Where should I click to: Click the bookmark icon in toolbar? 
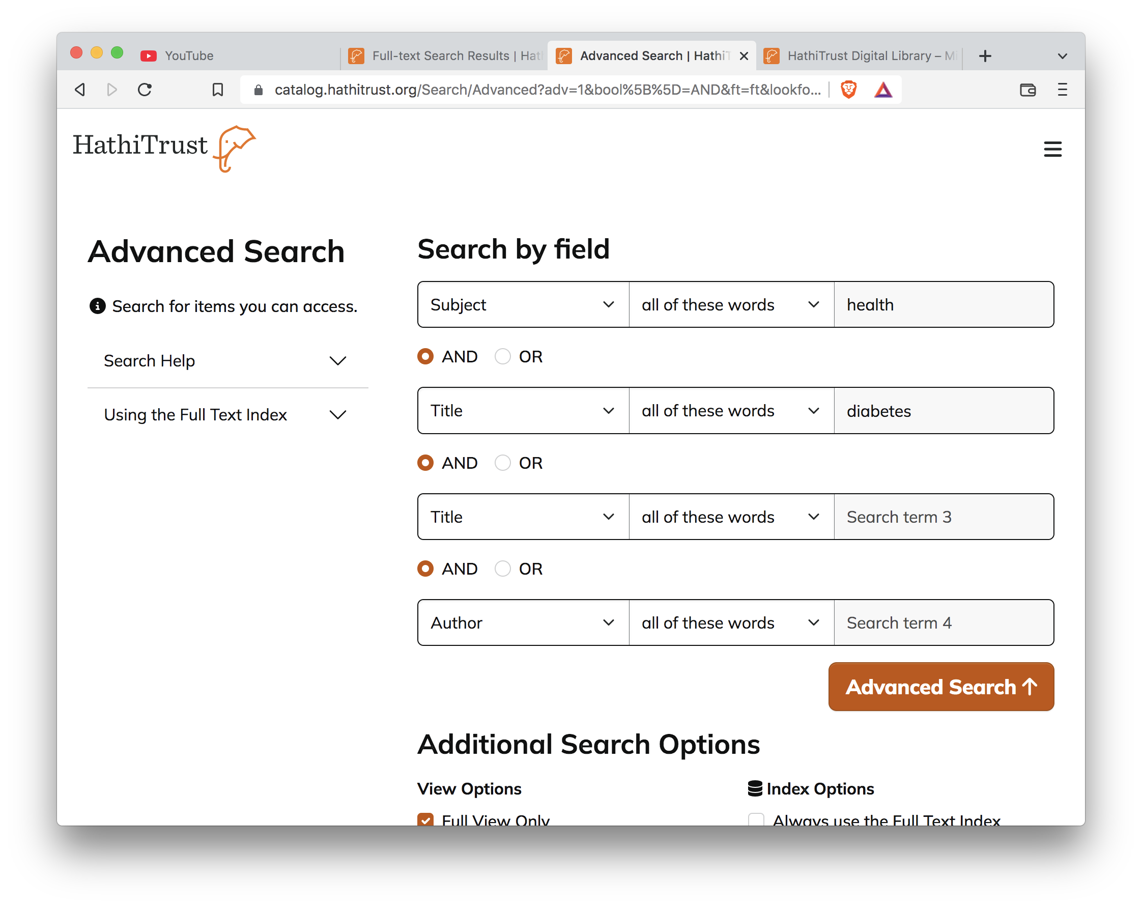(217, 90)
